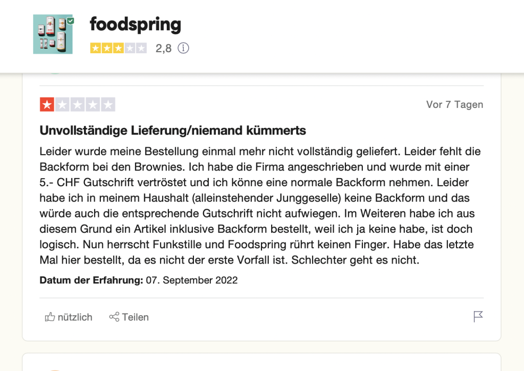Click the foodspring company logo thumbnail
Screen dimensions: 524x371
[53, 34]
